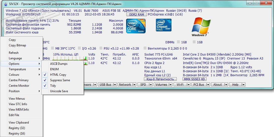The width and height of the screenshot is (274, 137).
Task: Open the Volumes button dropdown arrow
Action: point(170,84)
